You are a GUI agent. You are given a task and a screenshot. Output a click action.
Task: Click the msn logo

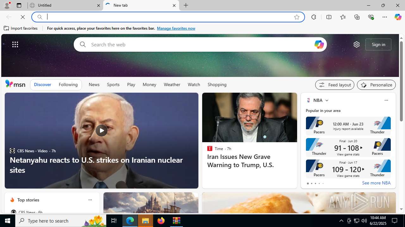point(15,84)
